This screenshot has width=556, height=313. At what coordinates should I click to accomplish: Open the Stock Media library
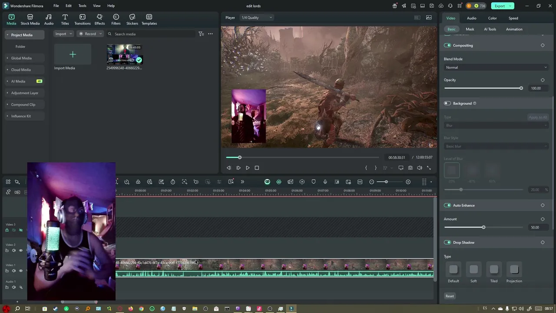30,20
